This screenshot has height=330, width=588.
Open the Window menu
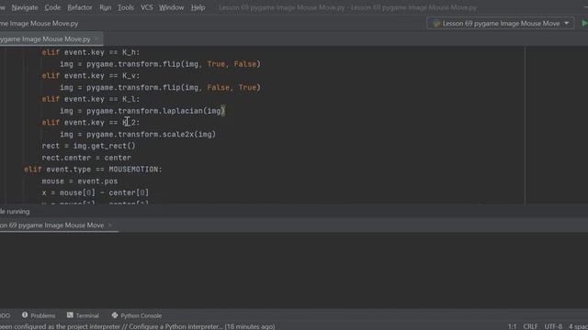pos(172,7)
